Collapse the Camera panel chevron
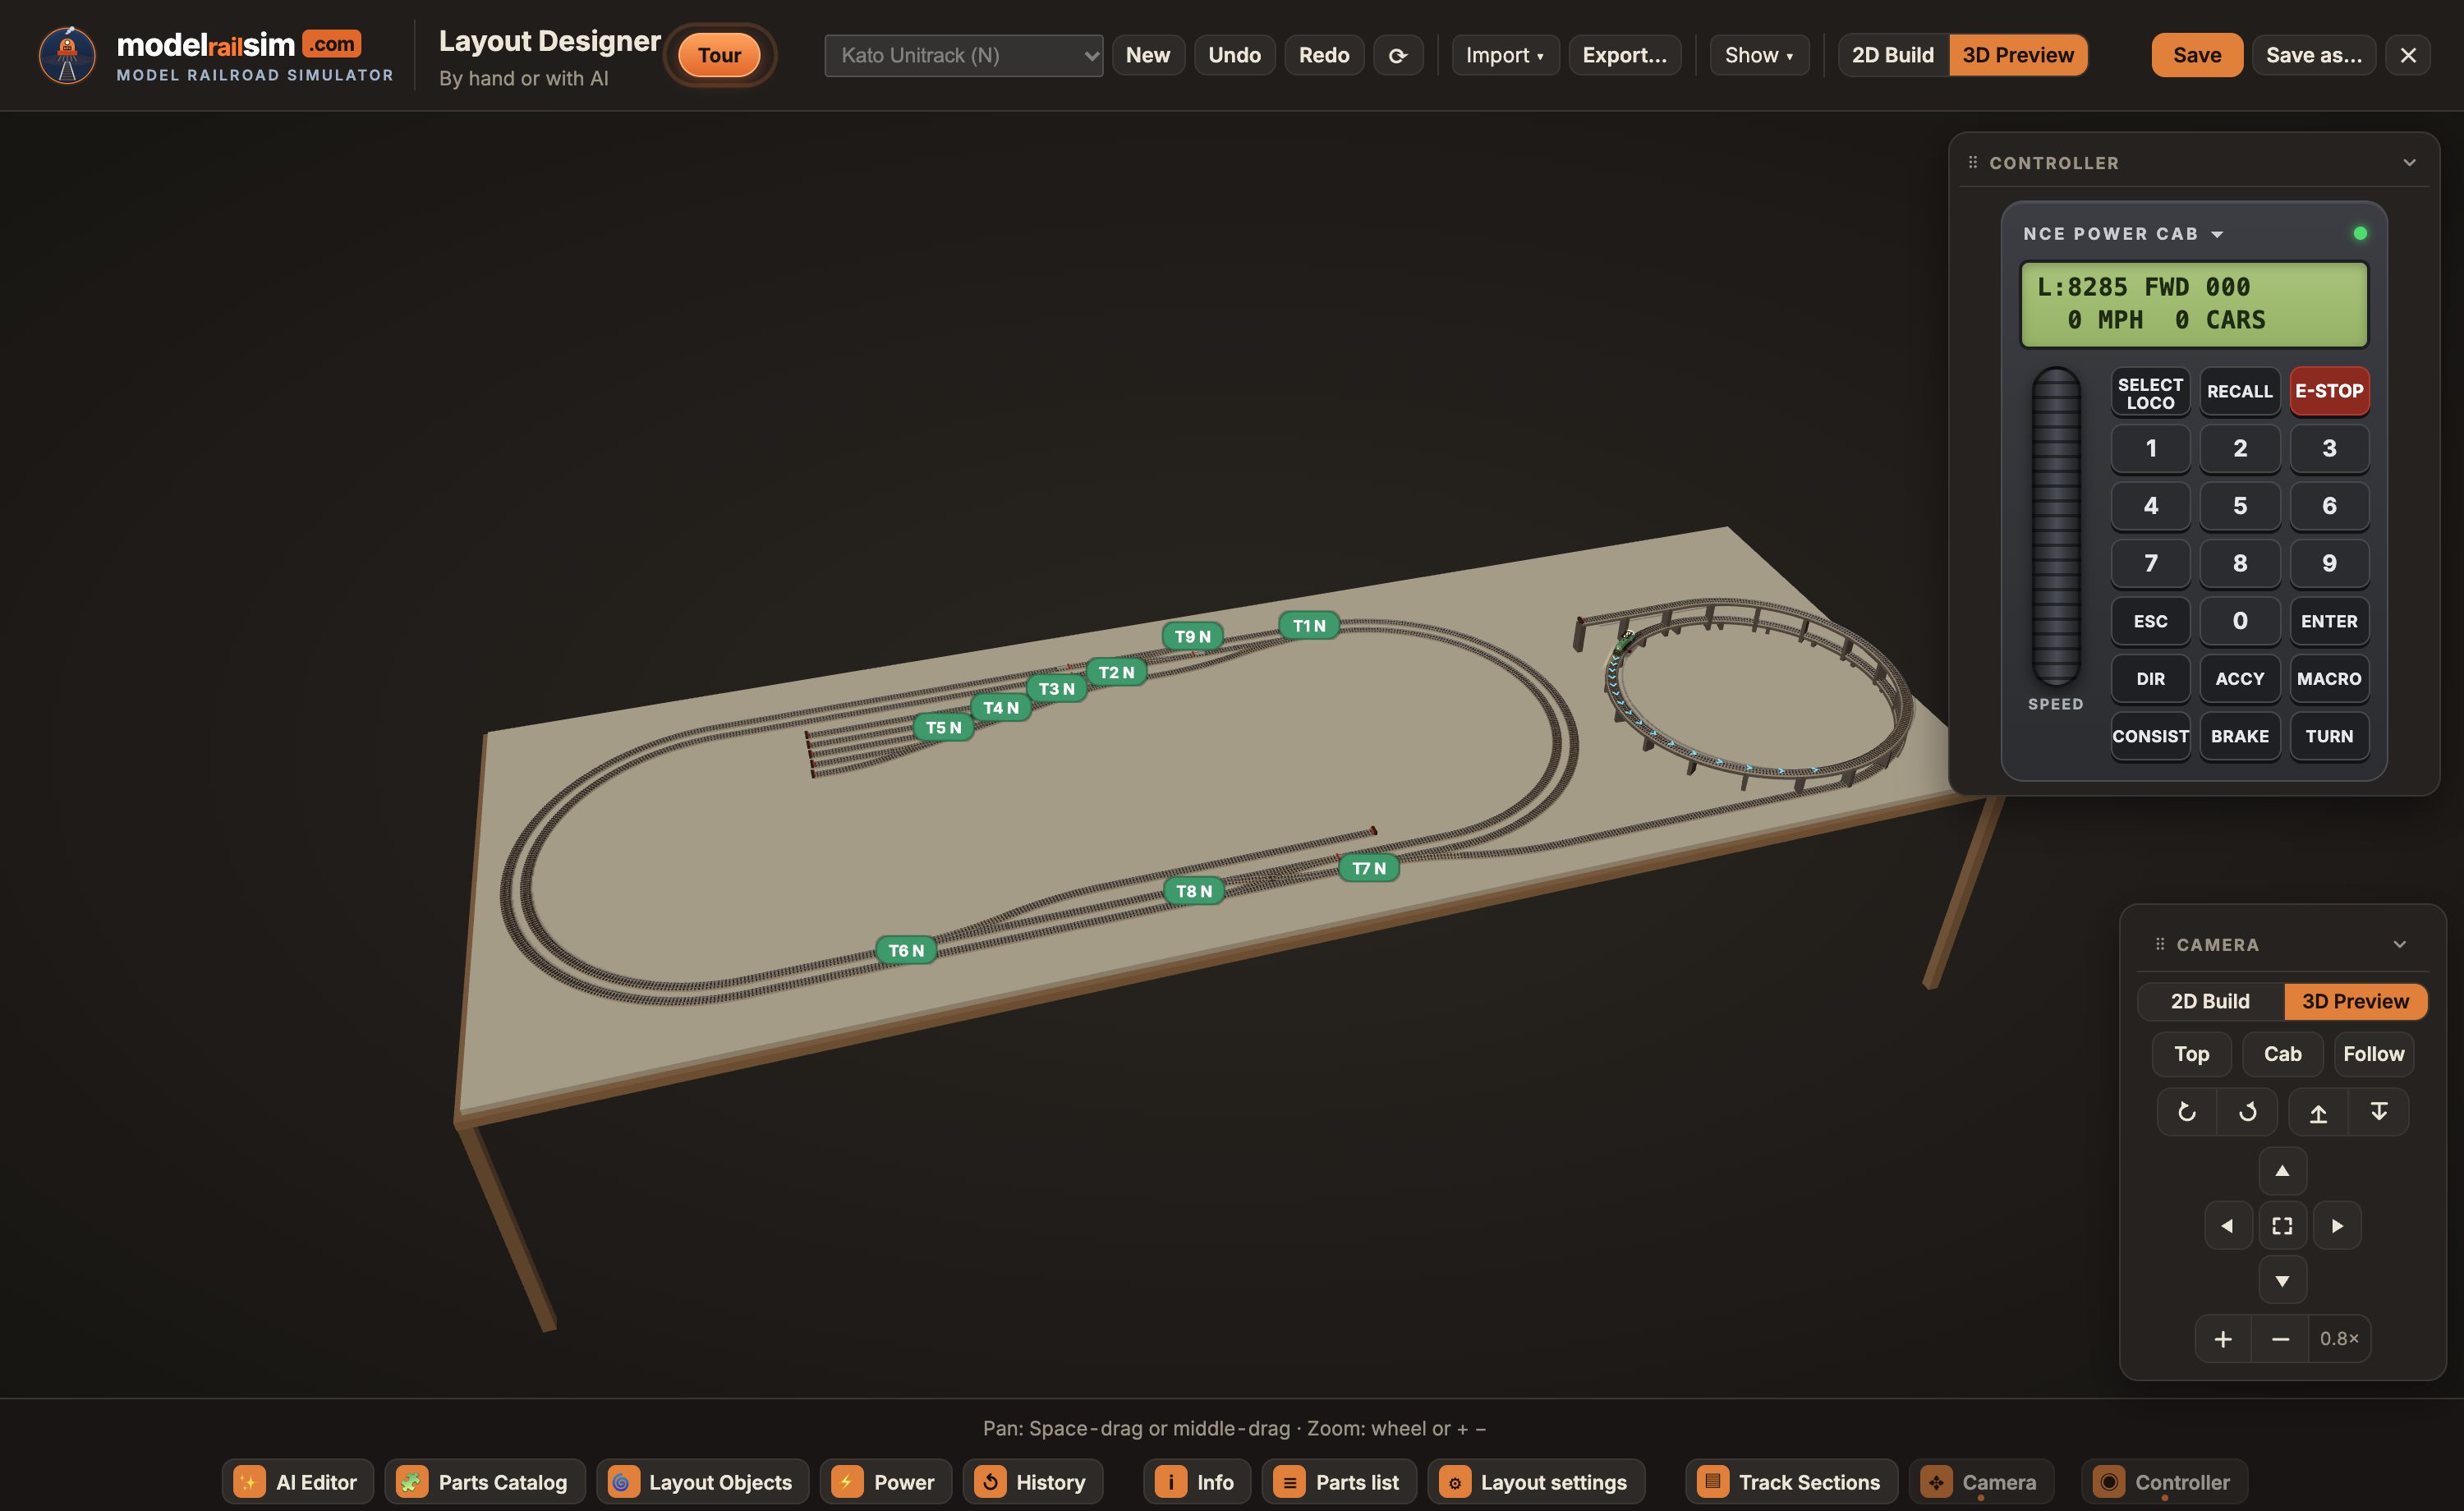 2400,944
